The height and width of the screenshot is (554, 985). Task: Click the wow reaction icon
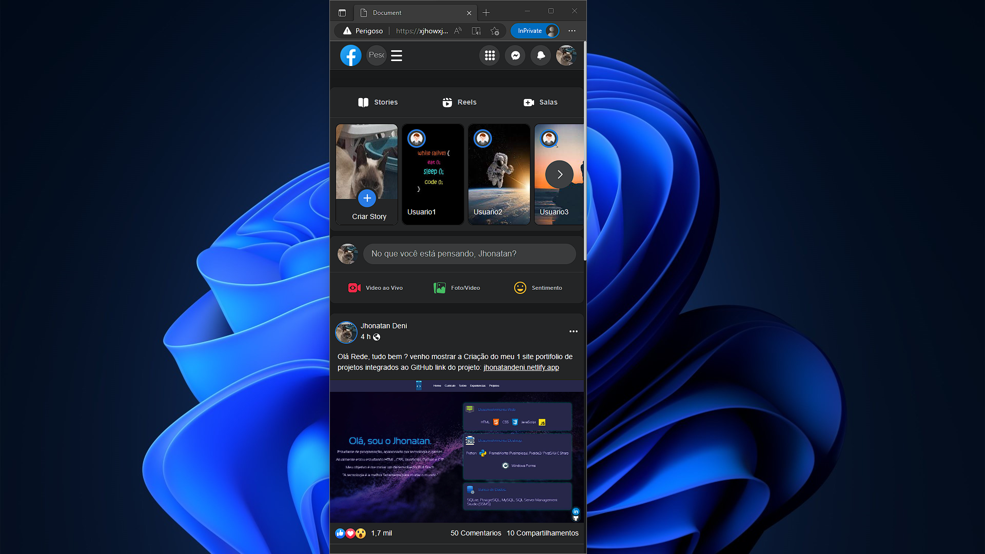point(361,533)
